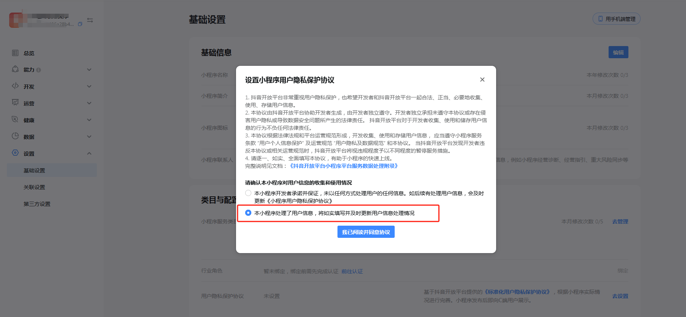Click the 能力 capability icon in sidebar

click(x=15, y=69)
